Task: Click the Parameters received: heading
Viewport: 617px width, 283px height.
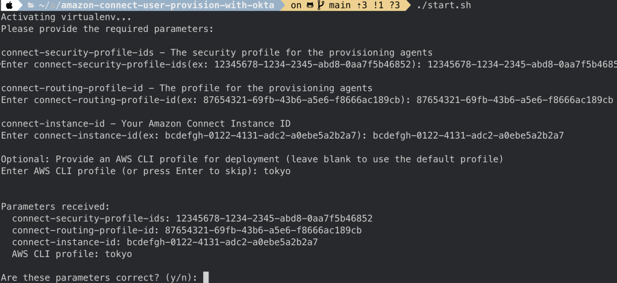Action: [x=55, y=207]
